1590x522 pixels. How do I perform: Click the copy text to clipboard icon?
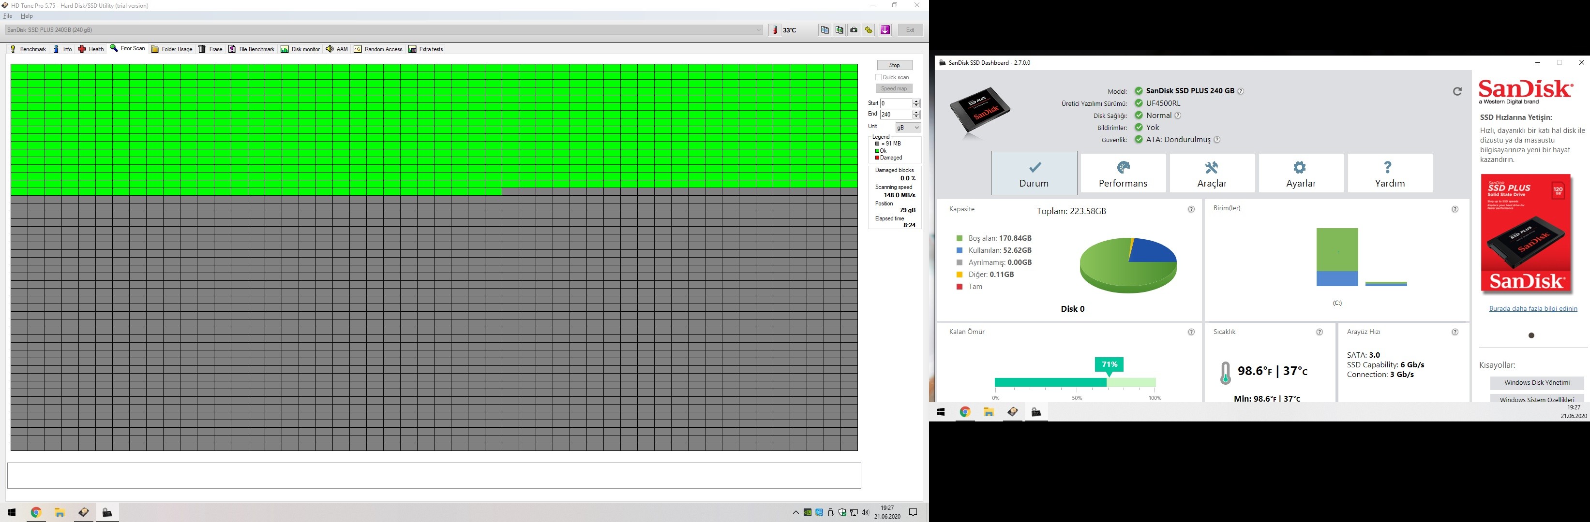pyautogui.click(x=825, y=29)
